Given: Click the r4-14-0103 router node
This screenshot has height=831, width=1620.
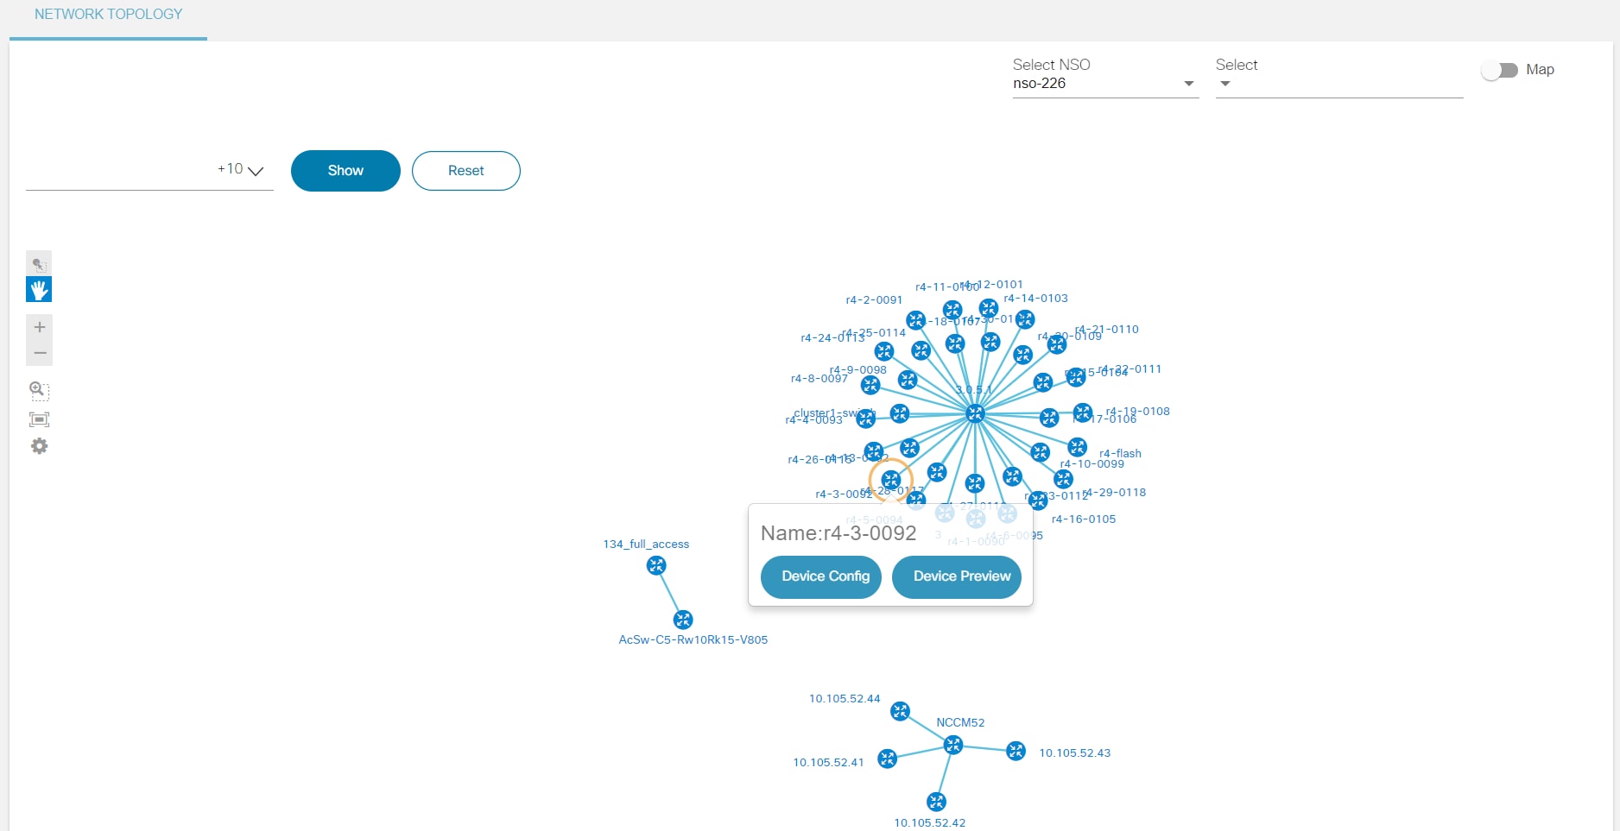Looking at the screenshot, I should [x=1025, y=319].
